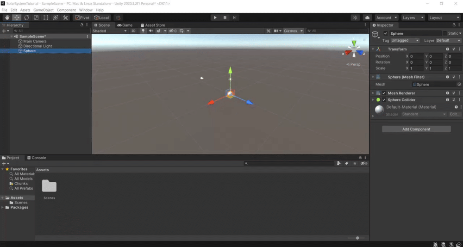Select the Rect tool
Viewport: 463px width, 247px height.
[x=46, y=18]
